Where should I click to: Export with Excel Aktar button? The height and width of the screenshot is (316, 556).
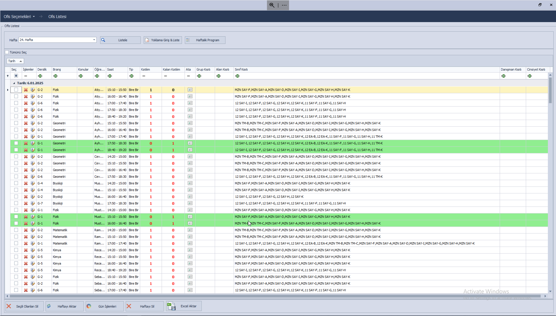point(184,306)
